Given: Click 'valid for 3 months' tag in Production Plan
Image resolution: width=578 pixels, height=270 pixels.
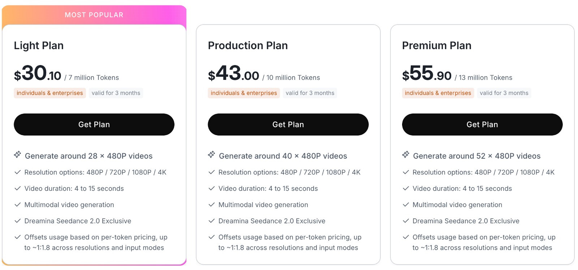Looking at the screenshot, I should click(x=310, y=93).
